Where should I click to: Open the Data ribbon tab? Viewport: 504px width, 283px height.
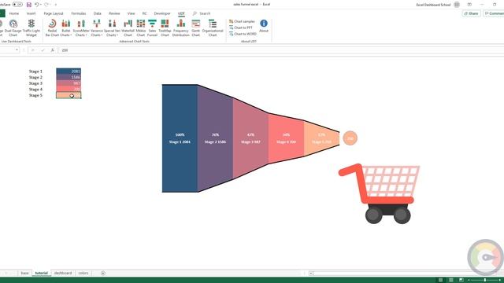click(x=98, y=13)
